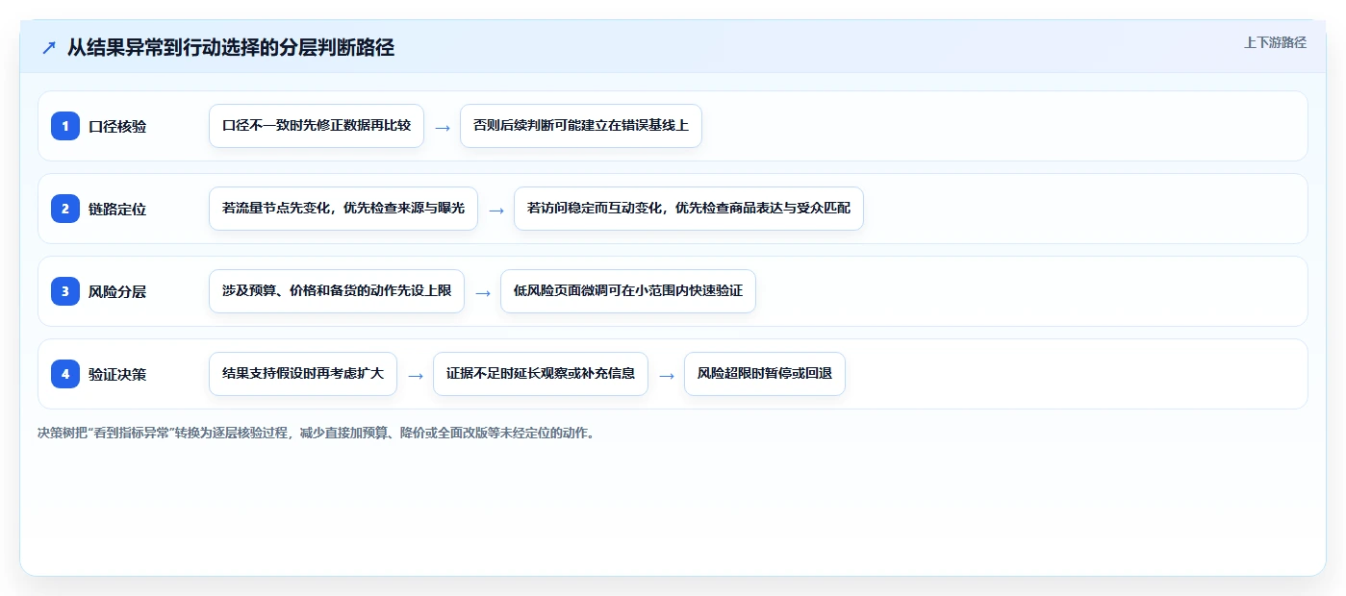The width and height of the screenshot is (1346, 596).
Task: Click the 若访问稳定而互动变化 node
Action: (689, 209)
